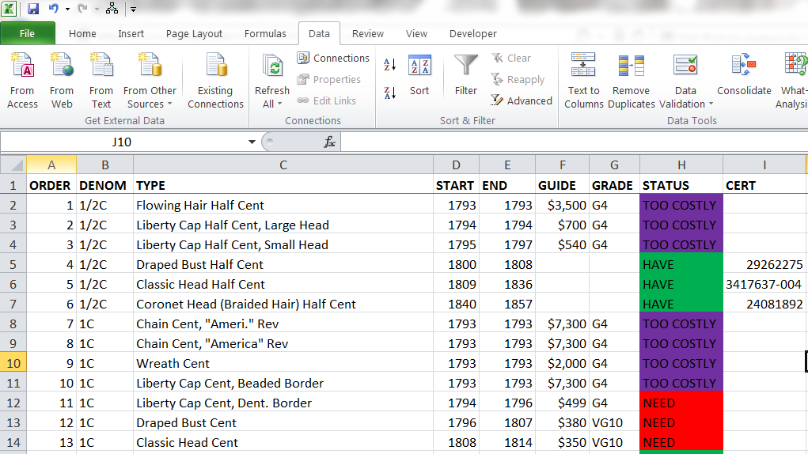The height and width of the screenshot is (454, 808).
Task: Click the red NEED cell for Classic Head Cent
Action: click(681, 443)
